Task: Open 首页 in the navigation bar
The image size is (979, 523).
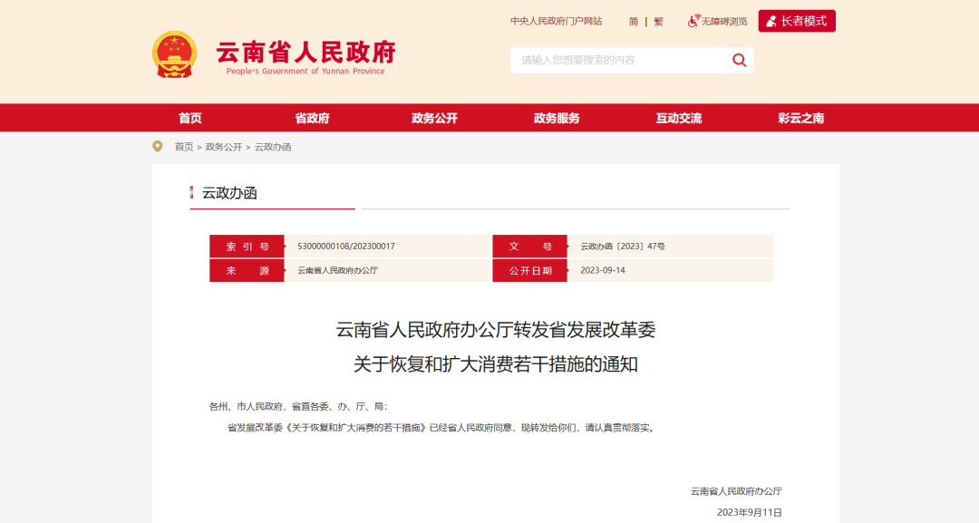Action: pyautogui.click(x=189, y=118)
